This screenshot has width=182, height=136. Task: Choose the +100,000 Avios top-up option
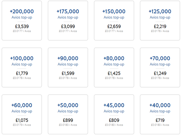point(22,67)
